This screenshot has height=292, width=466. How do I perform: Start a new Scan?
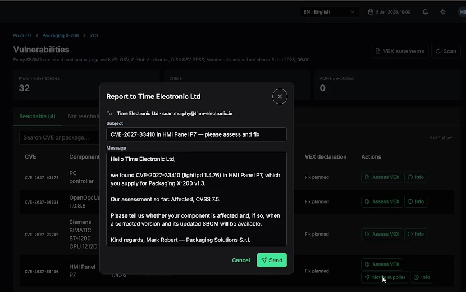coord(446,51)
